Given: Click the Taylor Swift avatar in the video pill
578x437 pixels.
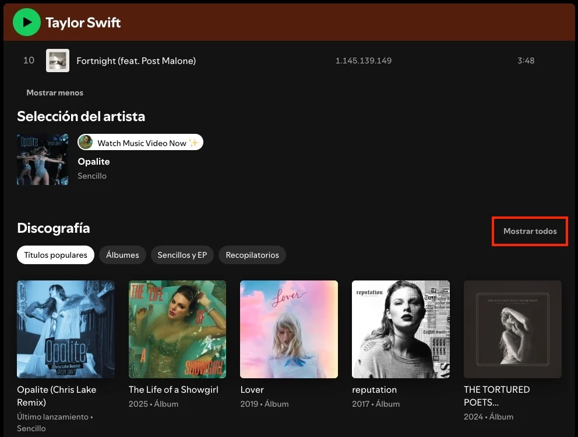Looking at the screenshot, I should 87,142.
